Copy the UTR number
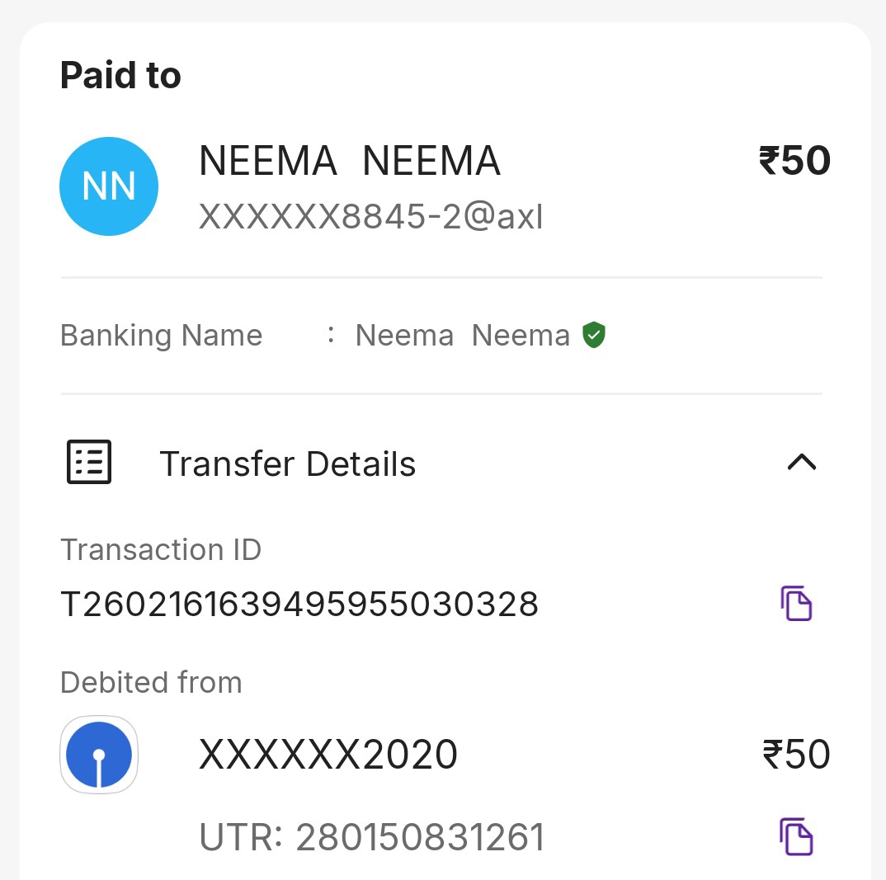Viewport: 886px width, 880px height. tap(797, 837)
